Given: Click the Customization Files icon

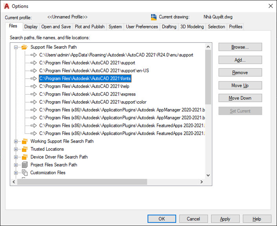Looking at the screenshot, I should click(x=24, y=172).
